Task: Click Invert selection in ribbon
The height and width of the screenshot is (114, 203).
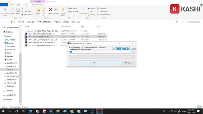Action: (104, 14)
